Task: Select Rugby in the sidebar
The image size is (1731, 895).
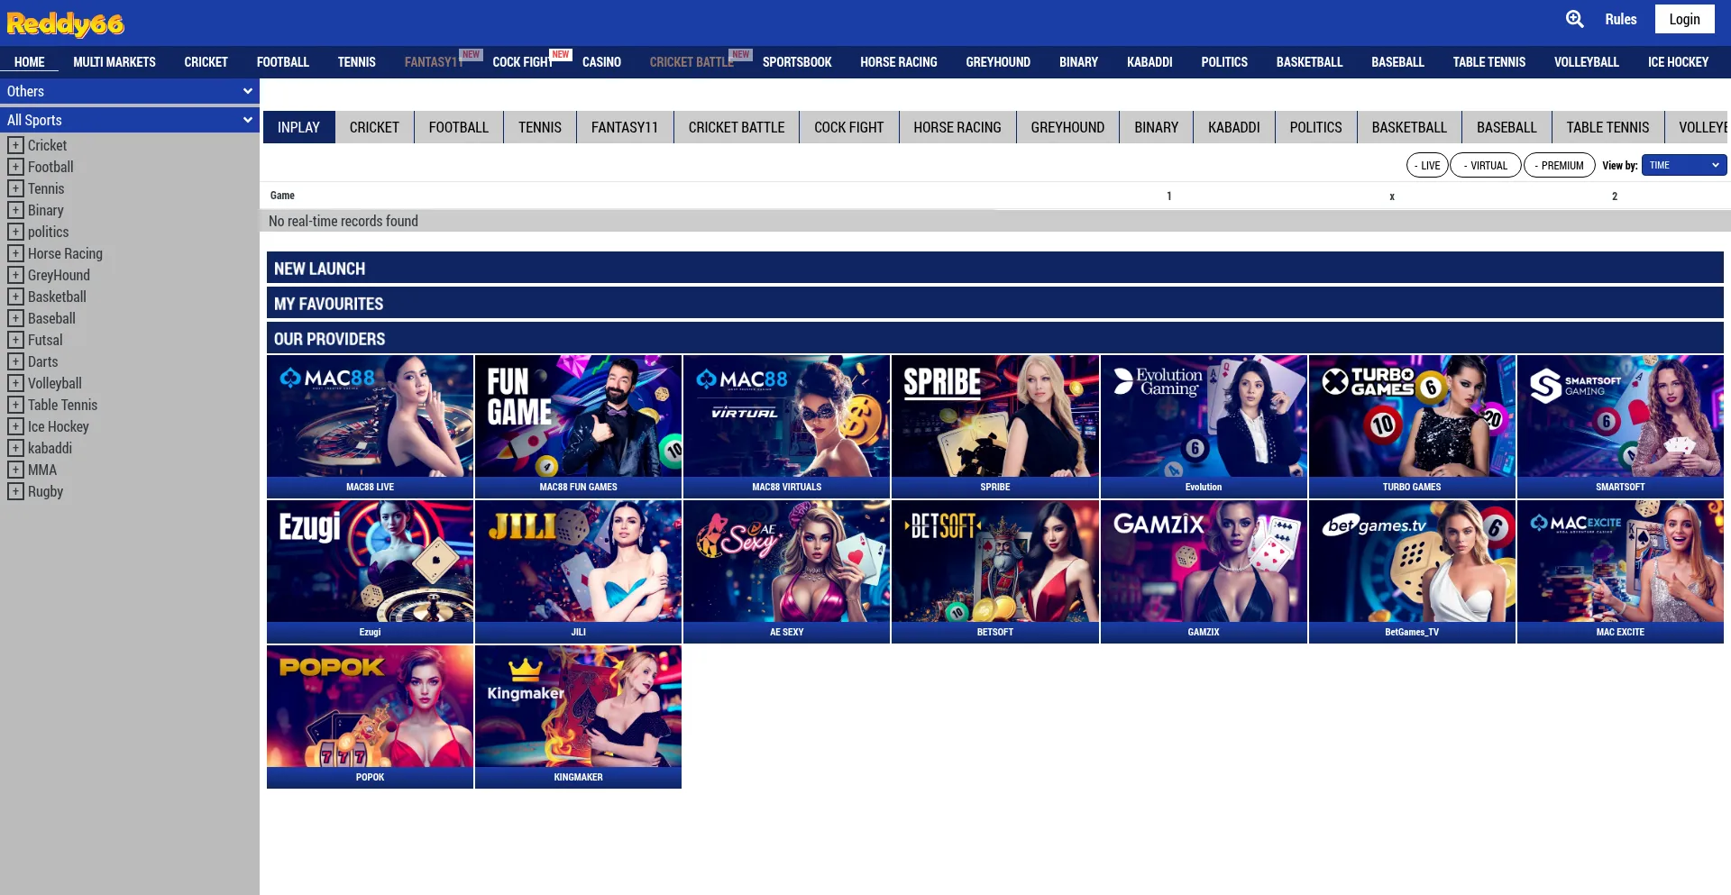Action: click(x=45, y=491)
